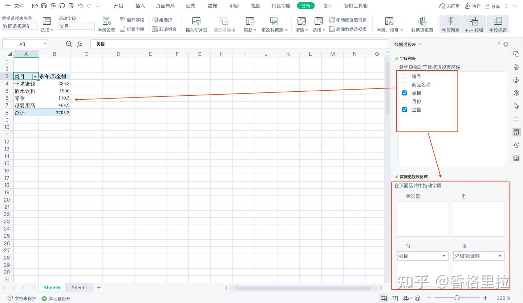Undo the last action
523x303 pixels.
80,6
